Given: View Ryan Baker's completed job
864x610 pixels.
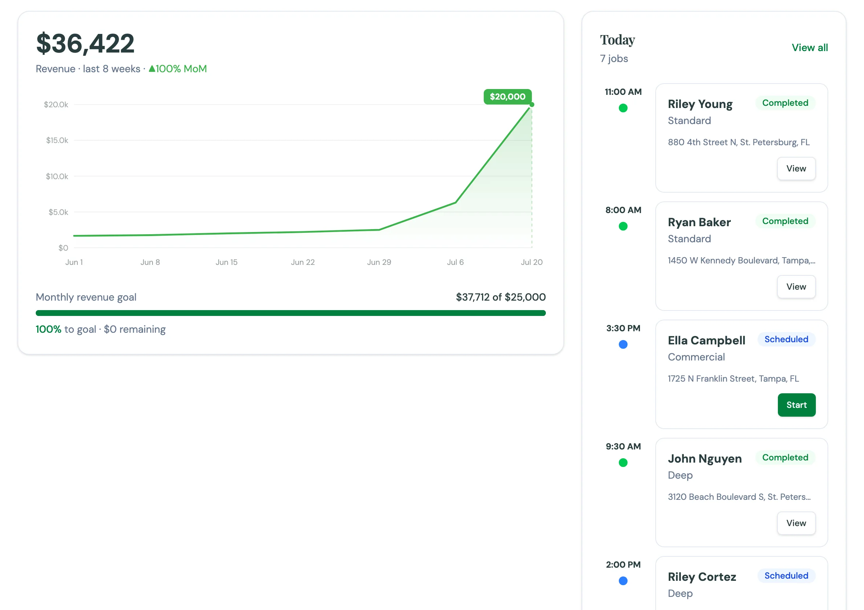Looking at the screenshot, I should point(796,287).
